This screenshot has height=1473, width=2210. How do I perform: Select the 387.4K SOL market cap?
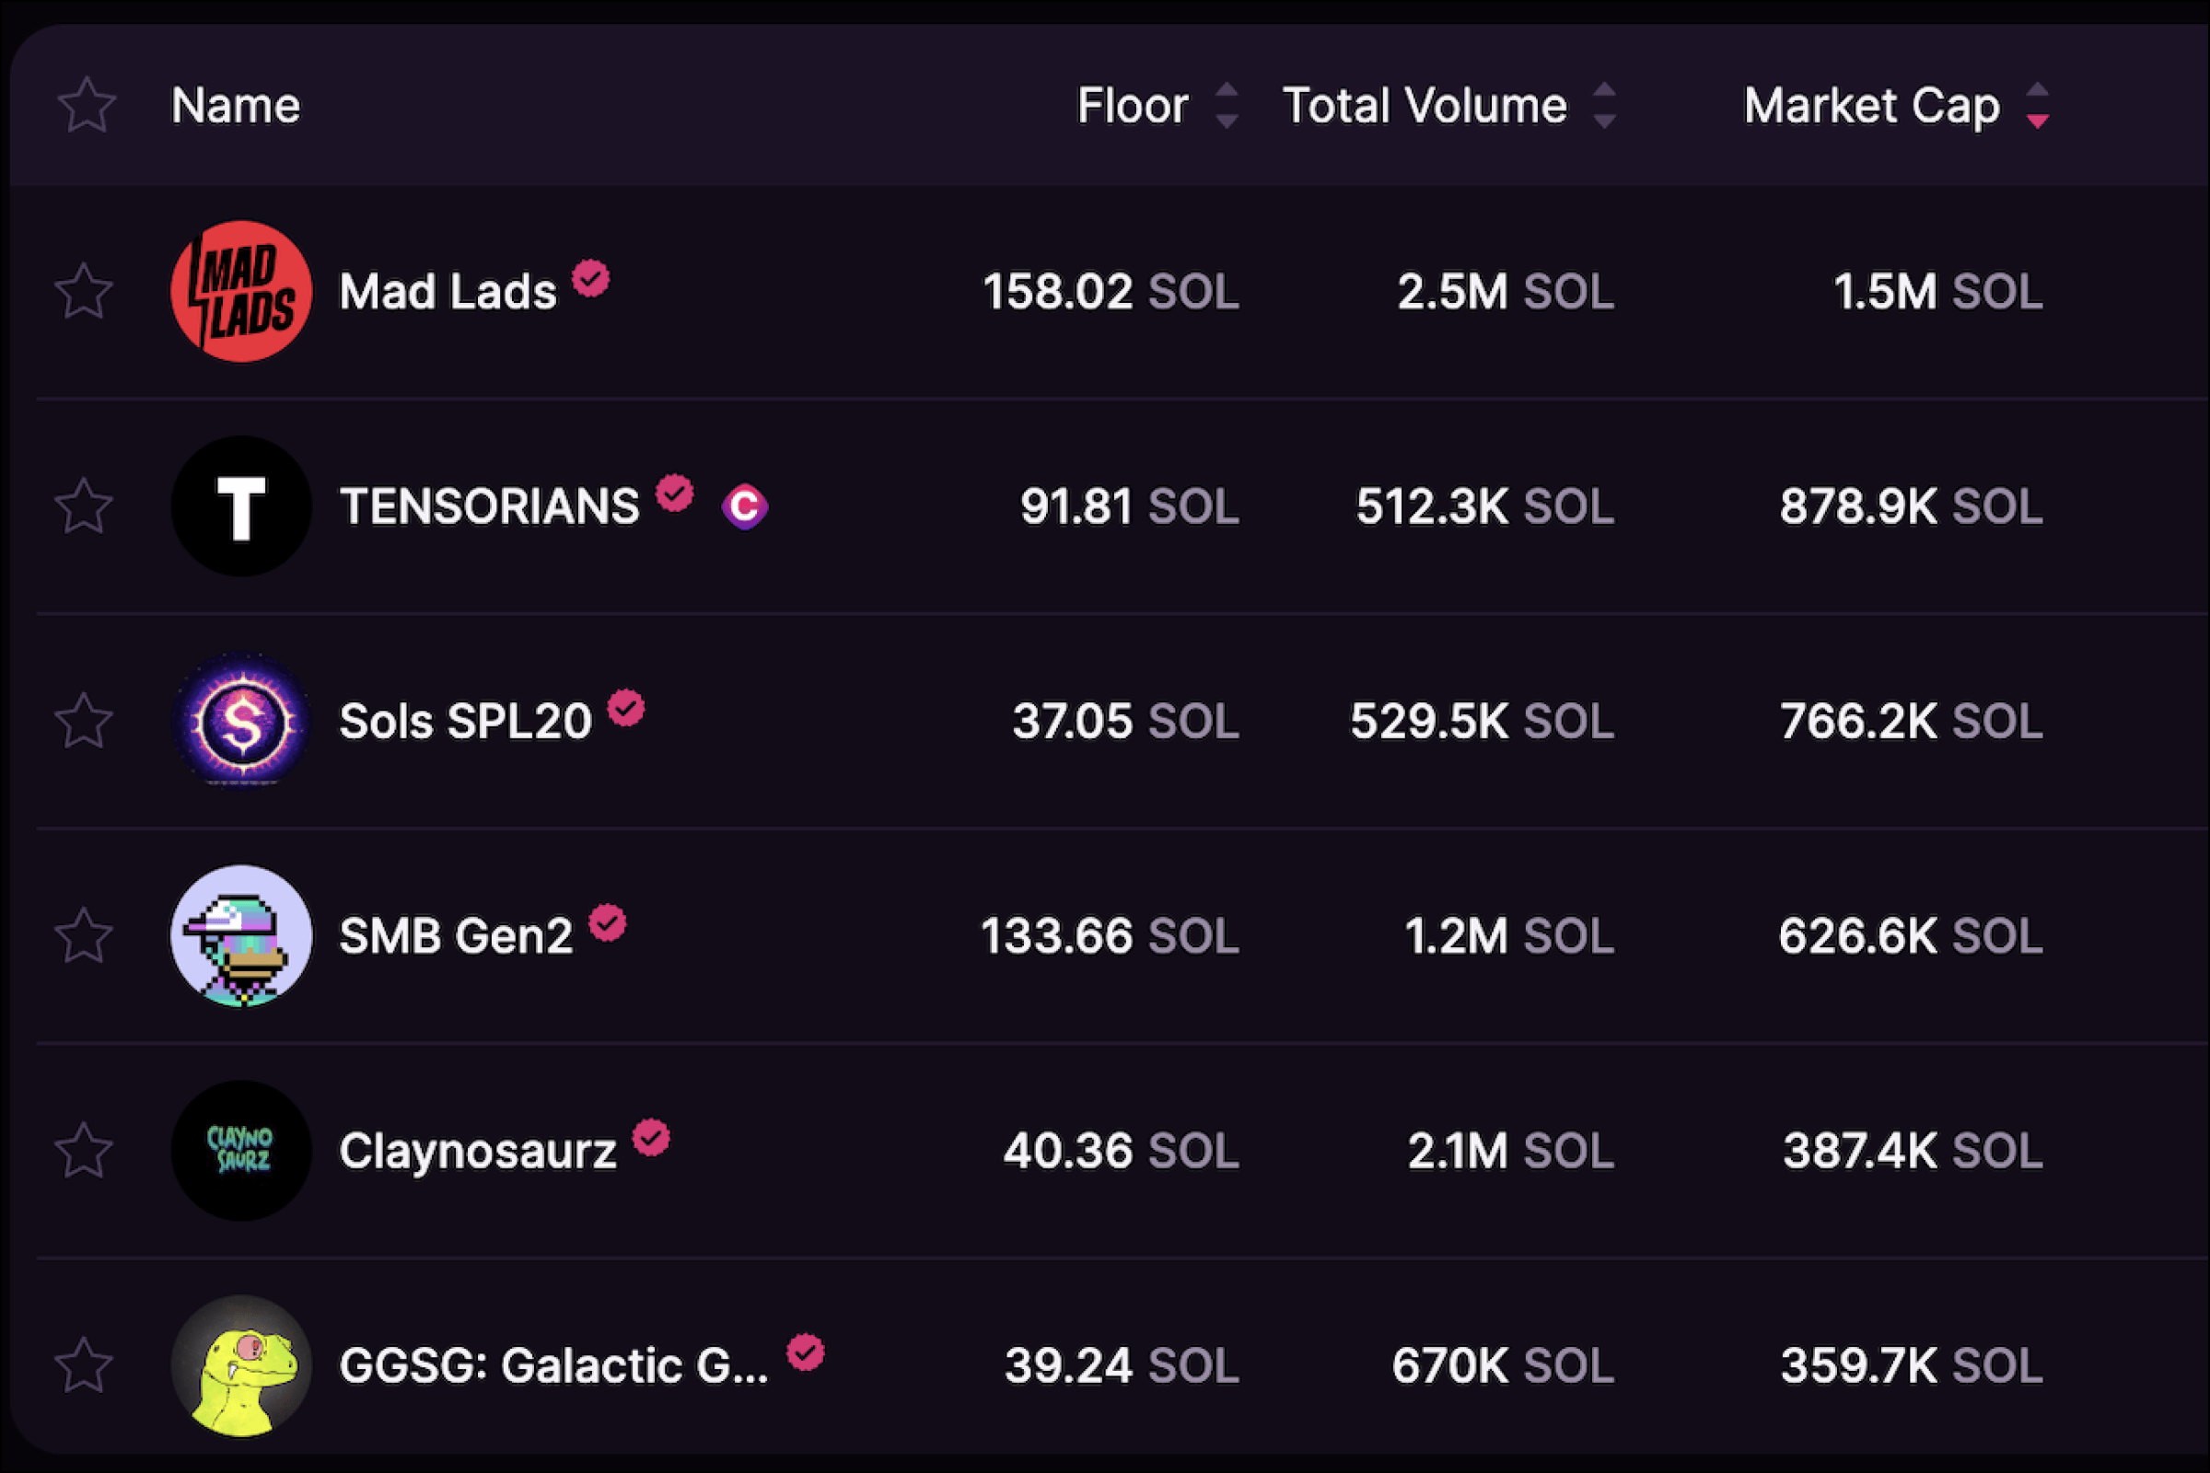[1913, 1151]
